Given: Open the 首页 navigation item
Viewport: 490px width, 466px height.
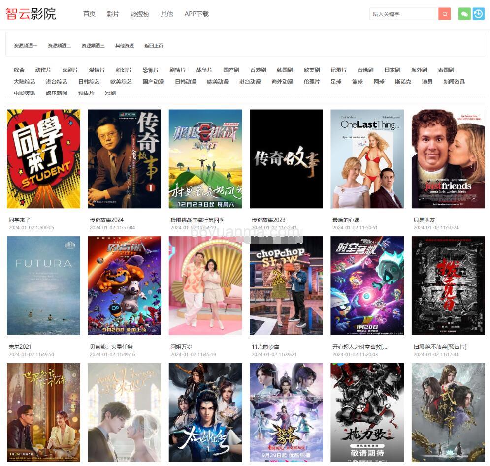Looking at the screenshot, I should pyautogui.click(x=89, y=14).
